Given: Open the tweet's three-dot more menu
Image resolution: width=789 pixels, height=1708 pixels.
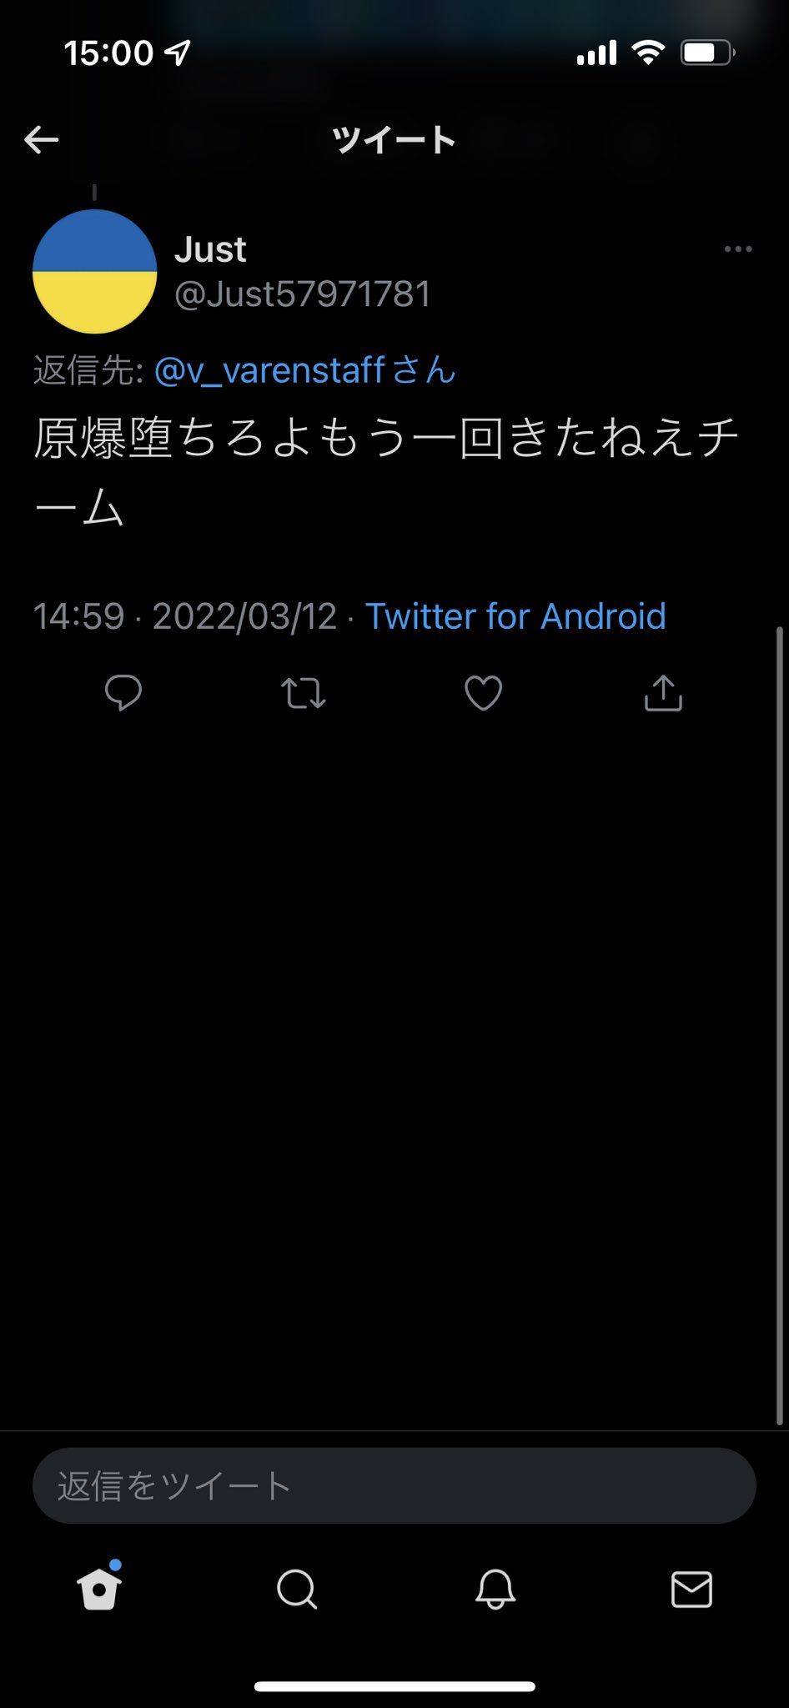Looking at the screenshot, I should point(738,249).
